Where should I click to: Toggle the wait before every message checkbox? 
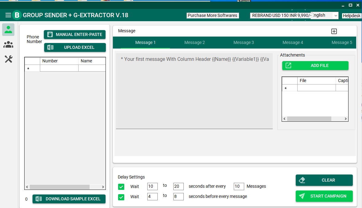point(121,197)
